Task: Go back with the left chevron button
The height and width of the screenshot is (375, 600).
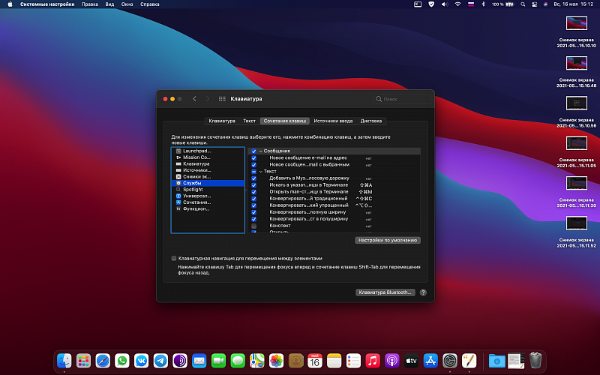Action: 195,99
